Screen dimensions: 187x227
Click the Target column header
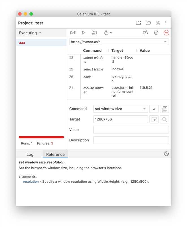[x=117, y=51]
